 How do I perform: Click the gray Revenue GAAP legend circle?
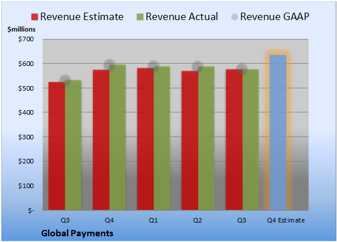click(234, 17)
